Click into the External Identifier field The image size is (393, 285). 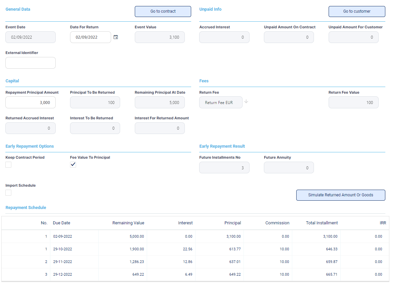(30, 63)
